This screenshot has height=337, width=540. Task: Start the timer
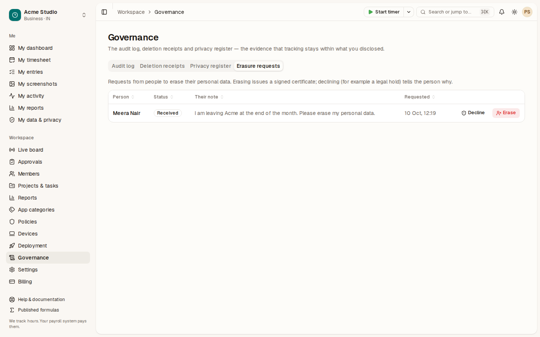coord(384,12)
